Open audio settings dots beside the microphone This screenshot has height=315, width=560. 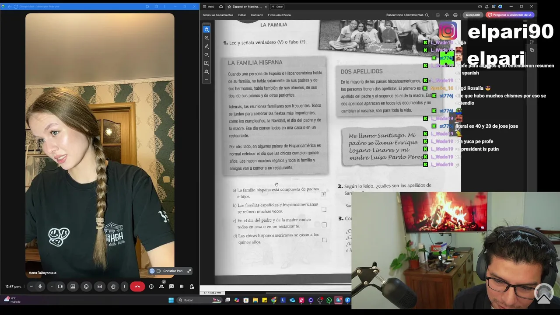31,287
